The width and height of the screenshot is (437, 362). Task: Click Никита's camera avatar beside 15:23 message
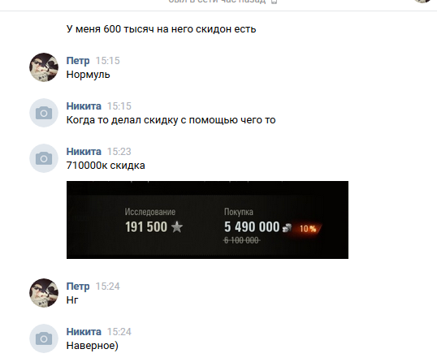click(x=44, y=158)
